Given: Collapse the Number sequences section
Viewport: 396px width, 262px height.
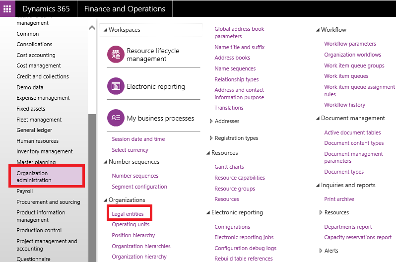Looking at the screenshot, I should click(x=105, y=162).
